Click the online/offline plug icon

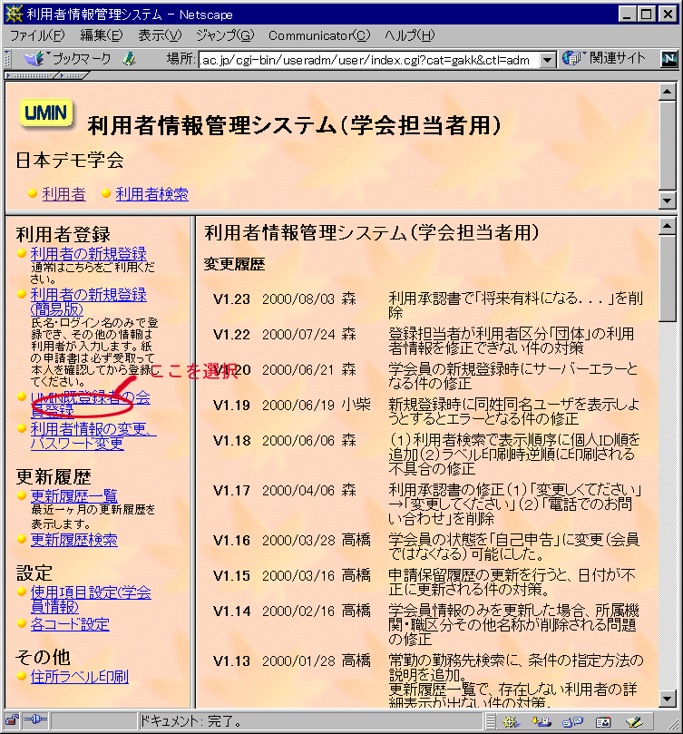click(34, 721)
